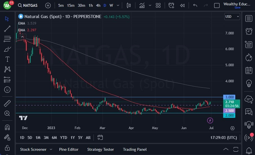Select the brush drawing tool
Image resolution: width=255 pixels, height=155 pixels.
click(7, 49)
